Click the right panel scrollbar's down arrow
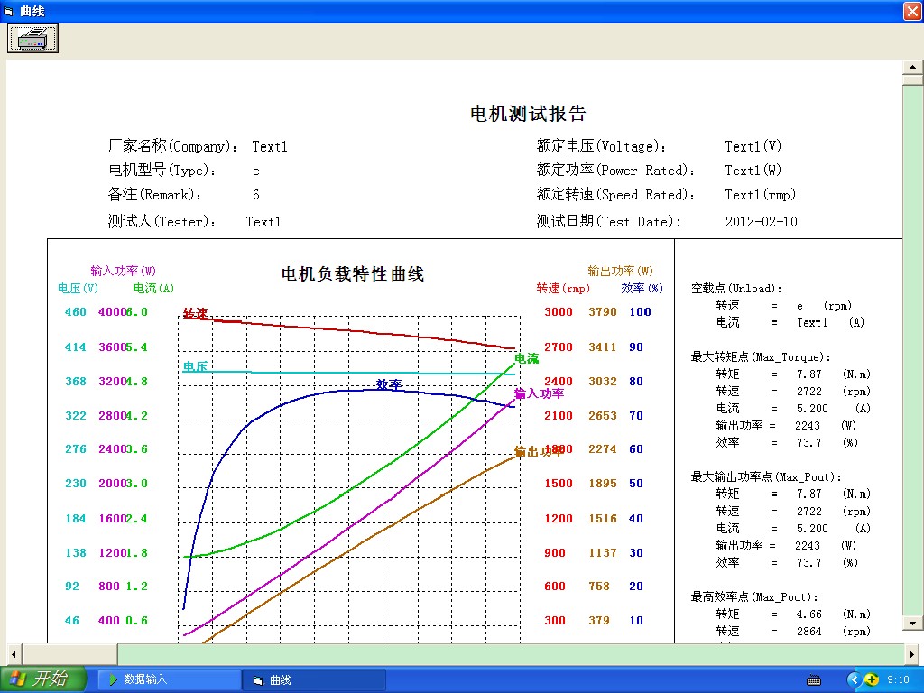The image size is (924, 693). click(914, 624)
